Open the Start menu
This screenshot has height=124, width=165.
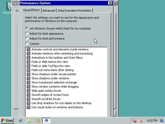click(7, 121)
